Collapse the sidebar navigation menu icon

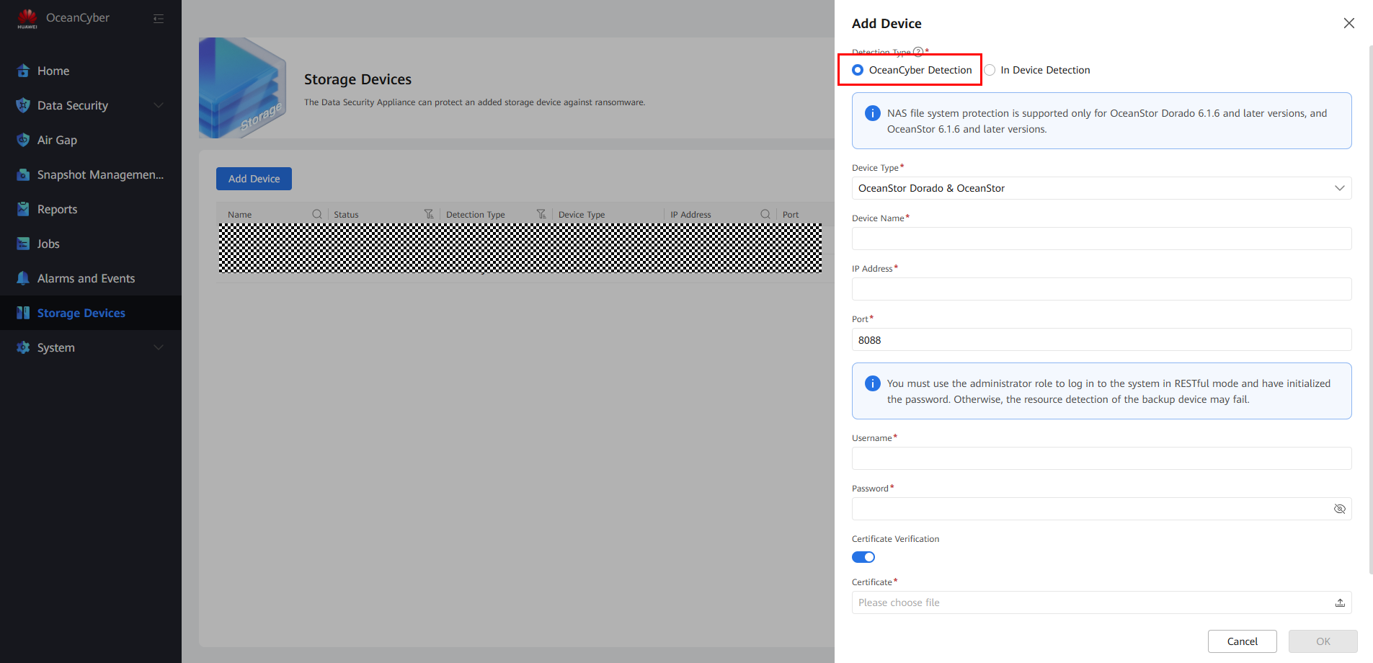click(x=159, y=19)
